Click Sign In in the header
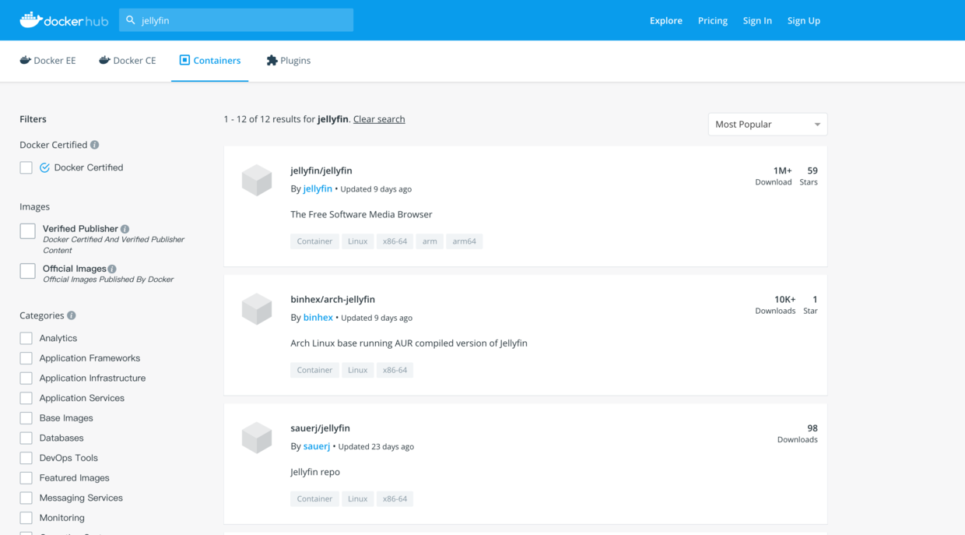965x535 pixels. tap(757, 20)
